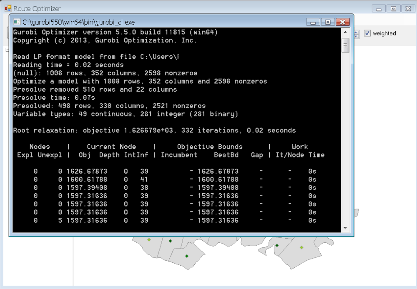Select dark green marker beside the left light green one
417x289 pixels.
point(170,241)
